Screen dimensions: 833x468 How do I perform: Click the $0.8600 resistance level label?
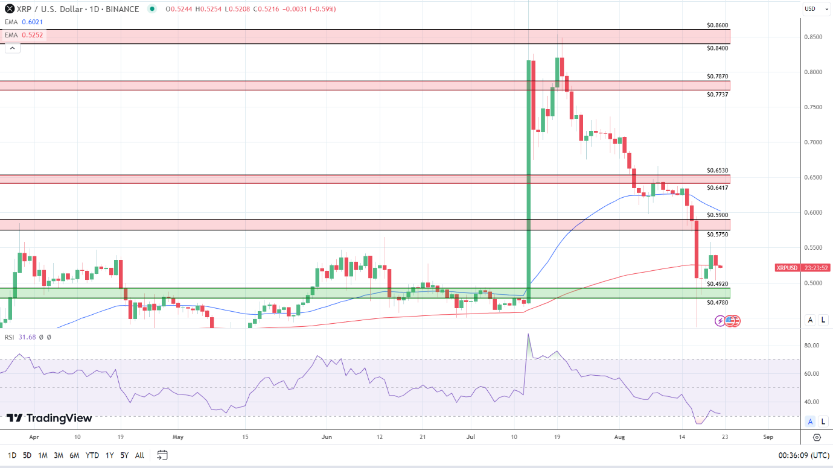[x=717, y=25]
